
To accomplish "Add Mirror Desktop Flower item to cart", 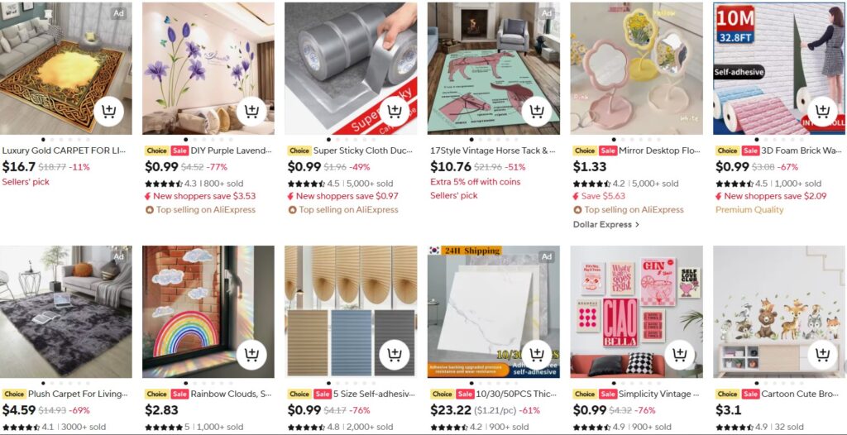I will [680, 112].
